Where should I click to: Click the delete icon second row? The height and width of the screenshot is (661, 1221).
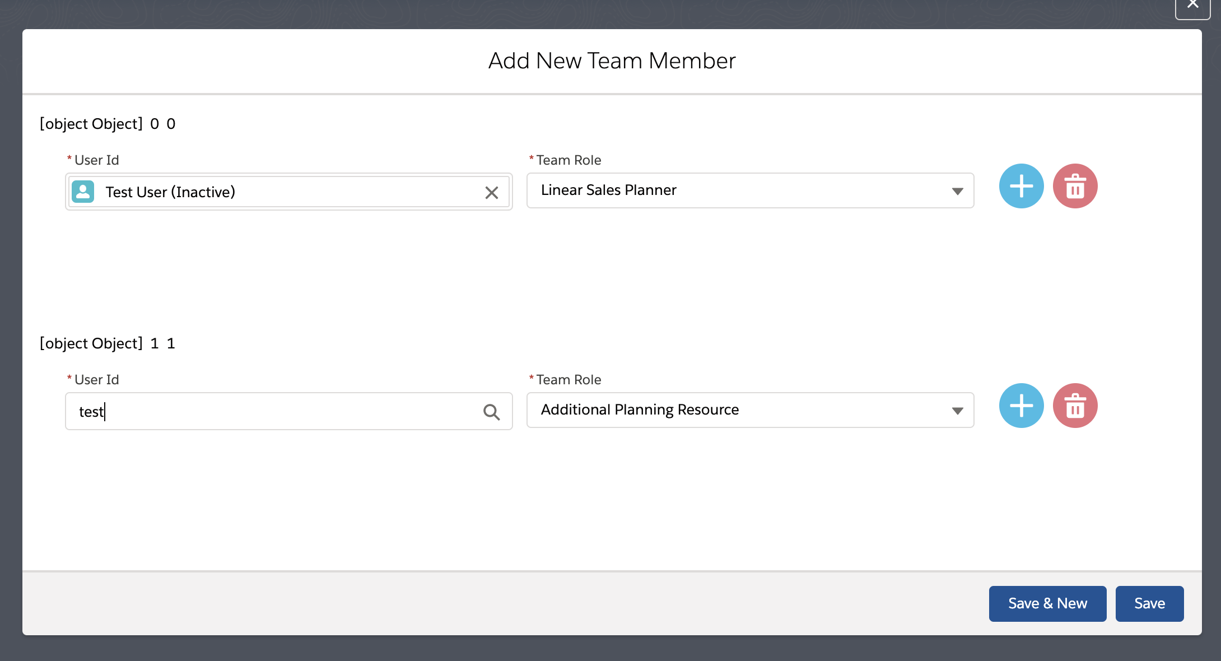pos(1075,406)
